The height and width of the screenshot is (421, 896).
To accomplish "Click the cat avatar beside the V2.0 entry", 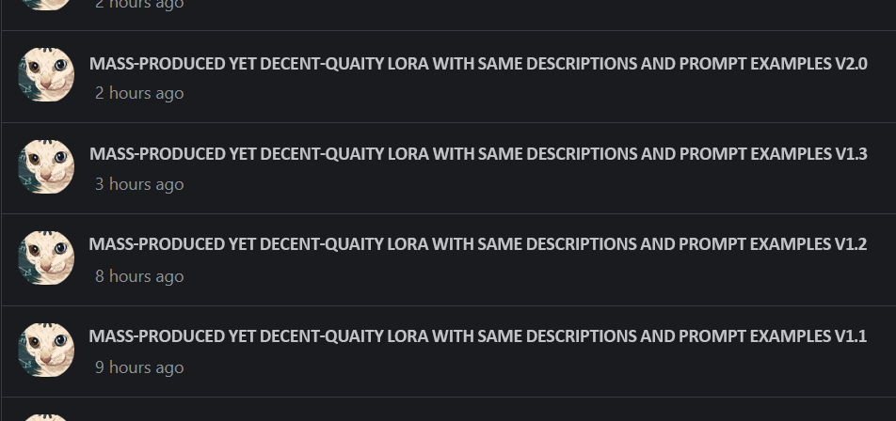I will [46, 75].
